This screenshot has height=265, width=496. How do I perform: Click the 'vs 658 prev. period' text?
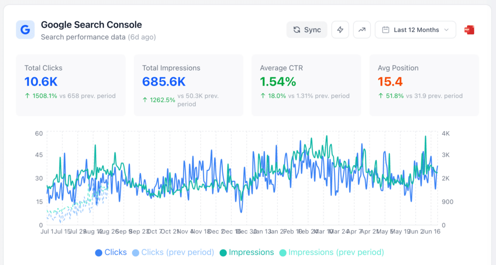[88, 96]
